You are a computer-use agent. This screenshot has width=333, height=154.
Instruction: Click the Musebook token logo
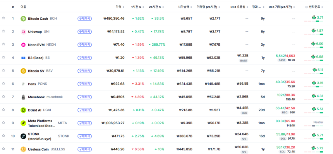pos(23,97)
